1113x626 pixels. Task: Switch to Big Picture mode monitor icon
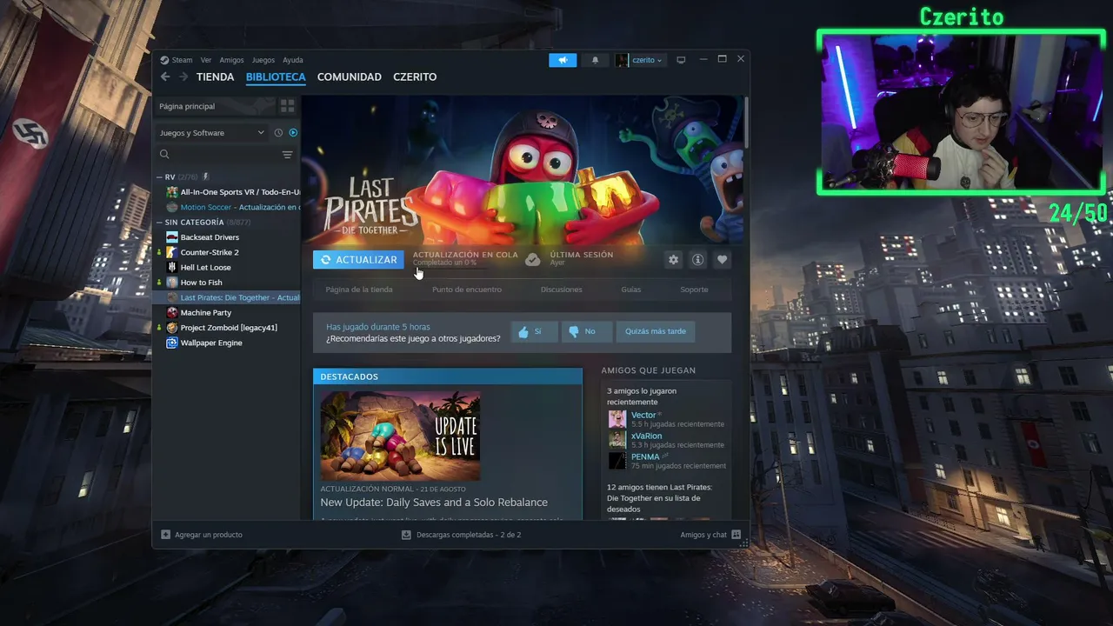tap(681, 60)
